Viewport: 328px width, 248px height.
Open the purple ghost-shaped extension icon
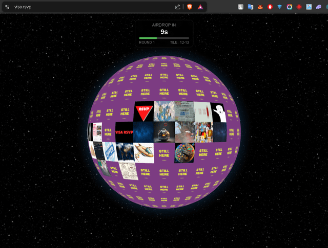tap(319, 7)
